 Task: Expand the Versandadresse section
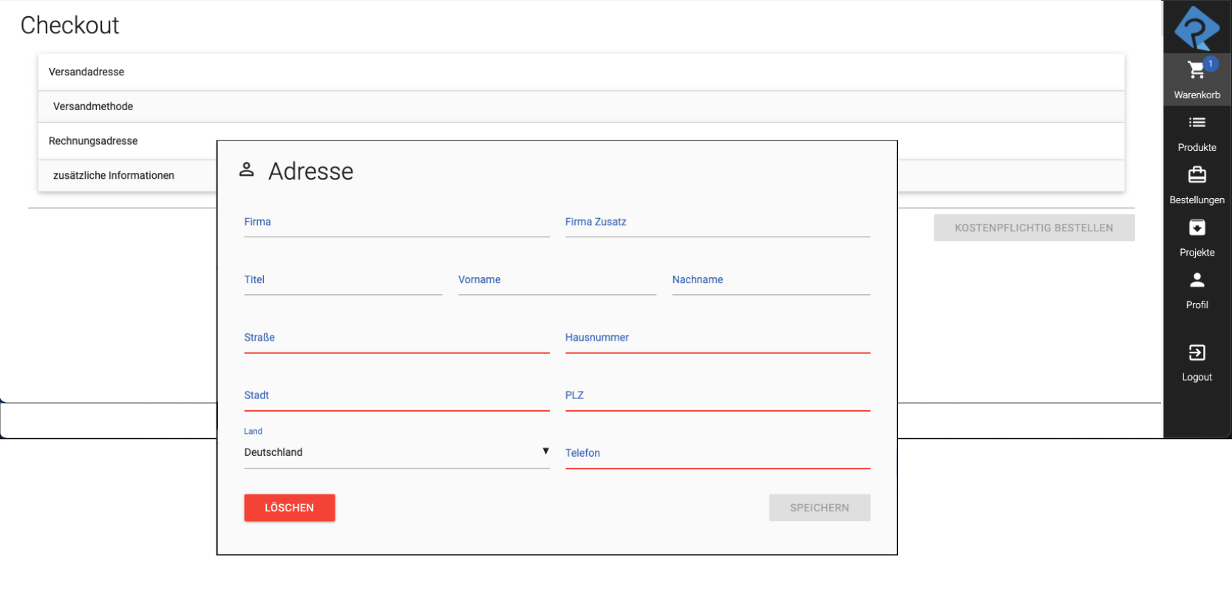[86, 72]
